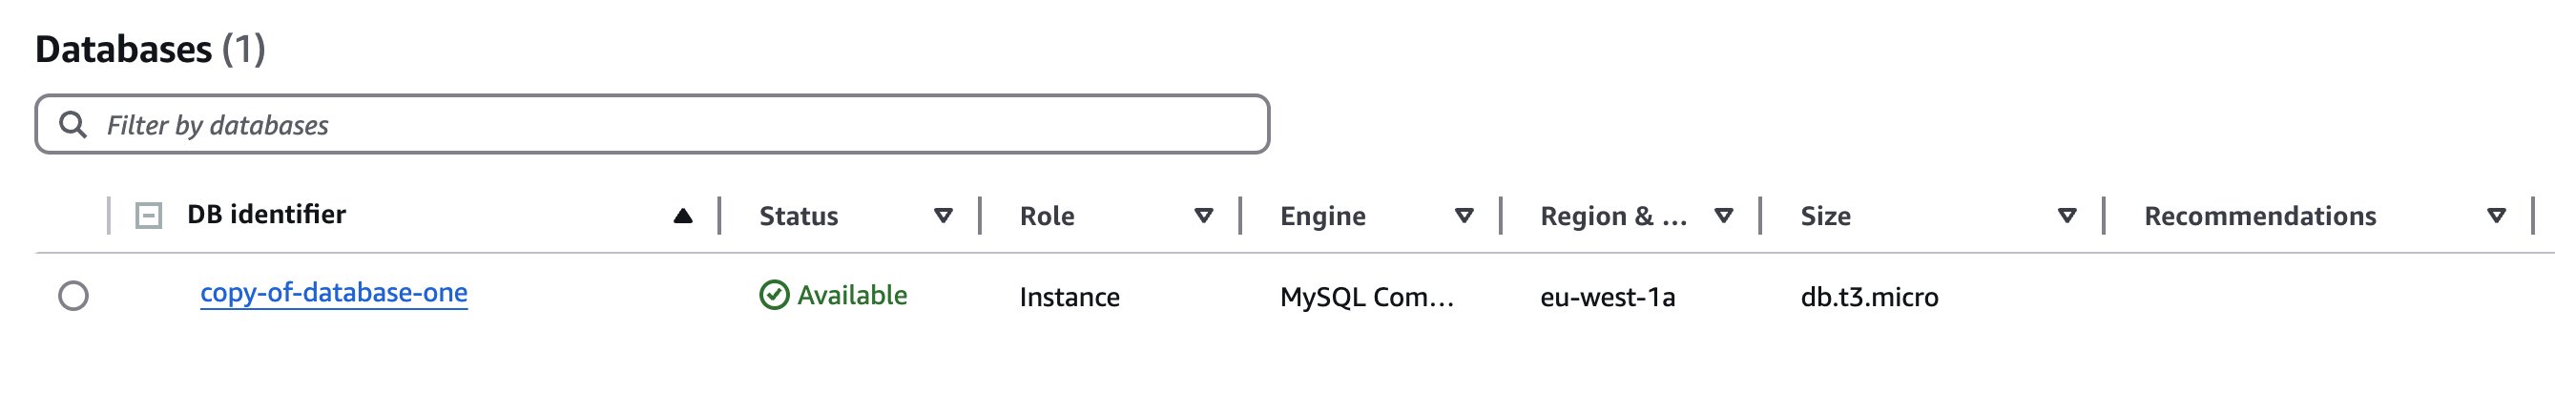
Task: Open the copy-of-database-one database link
Action: (333, 293)
